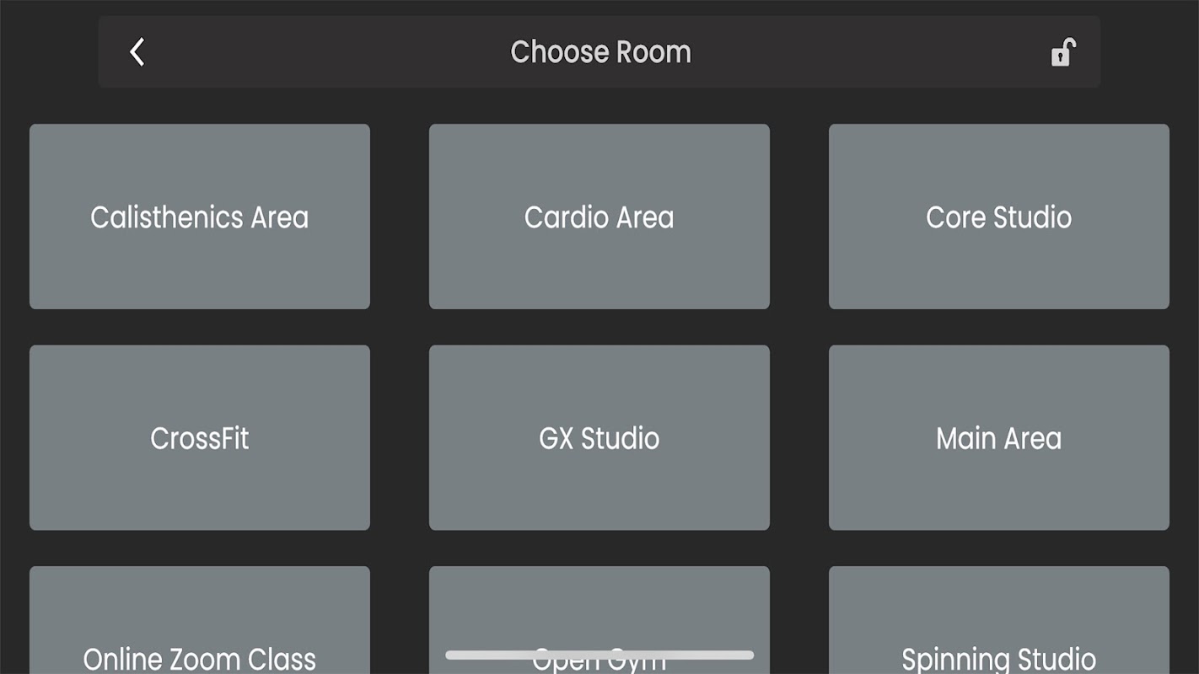Go back using the left chevron arrow
The height and width of the screenshot is (674, 1199).
pos(137,52)
